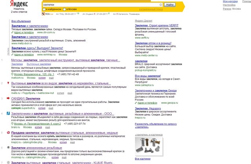Open the www.verfit.ru URL link
Viewport: 251px width, 164px height.
click(x=142, y=38)
